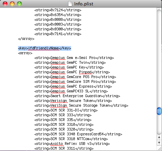Place cursor in Gemplus GemPC Twin line
This screenshot has height=151, width=162.
70,63
